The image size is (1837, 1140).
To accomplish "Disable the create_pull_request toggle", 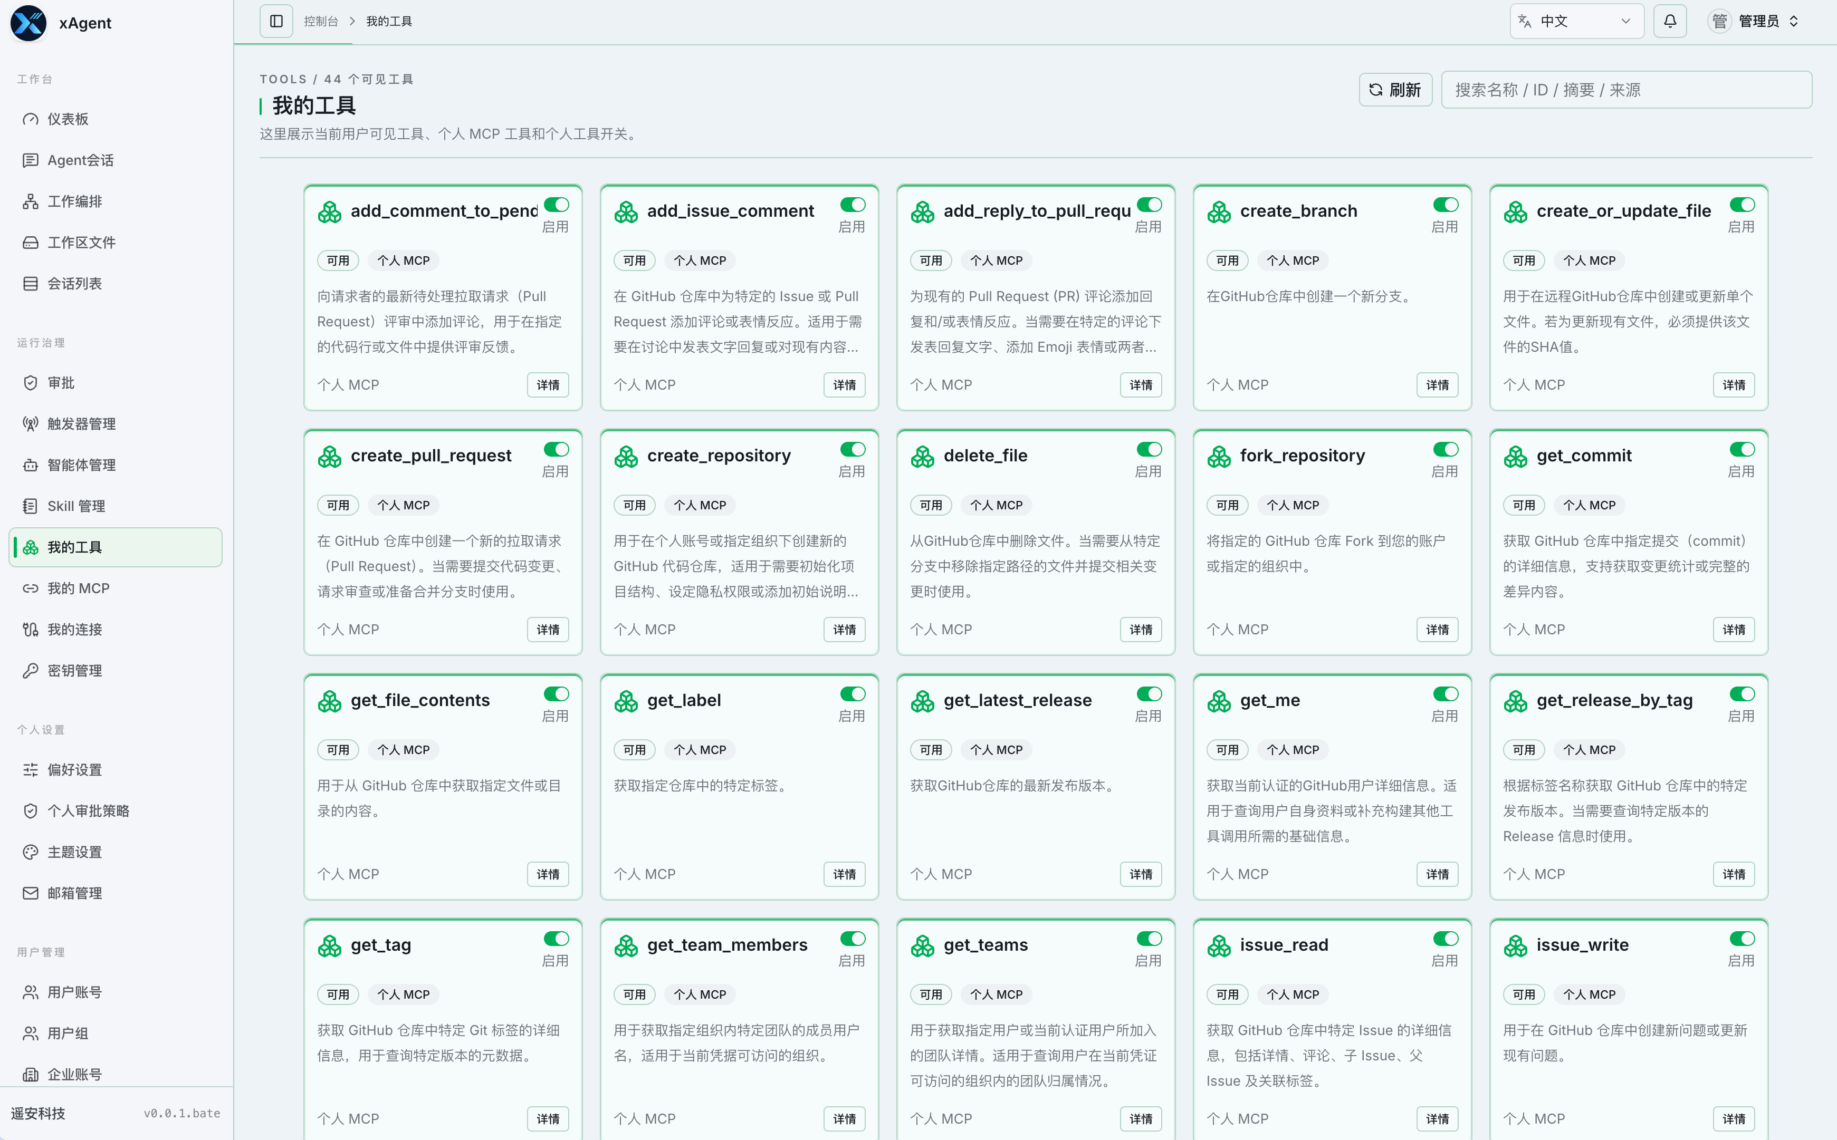I will [x=556, y=449].
